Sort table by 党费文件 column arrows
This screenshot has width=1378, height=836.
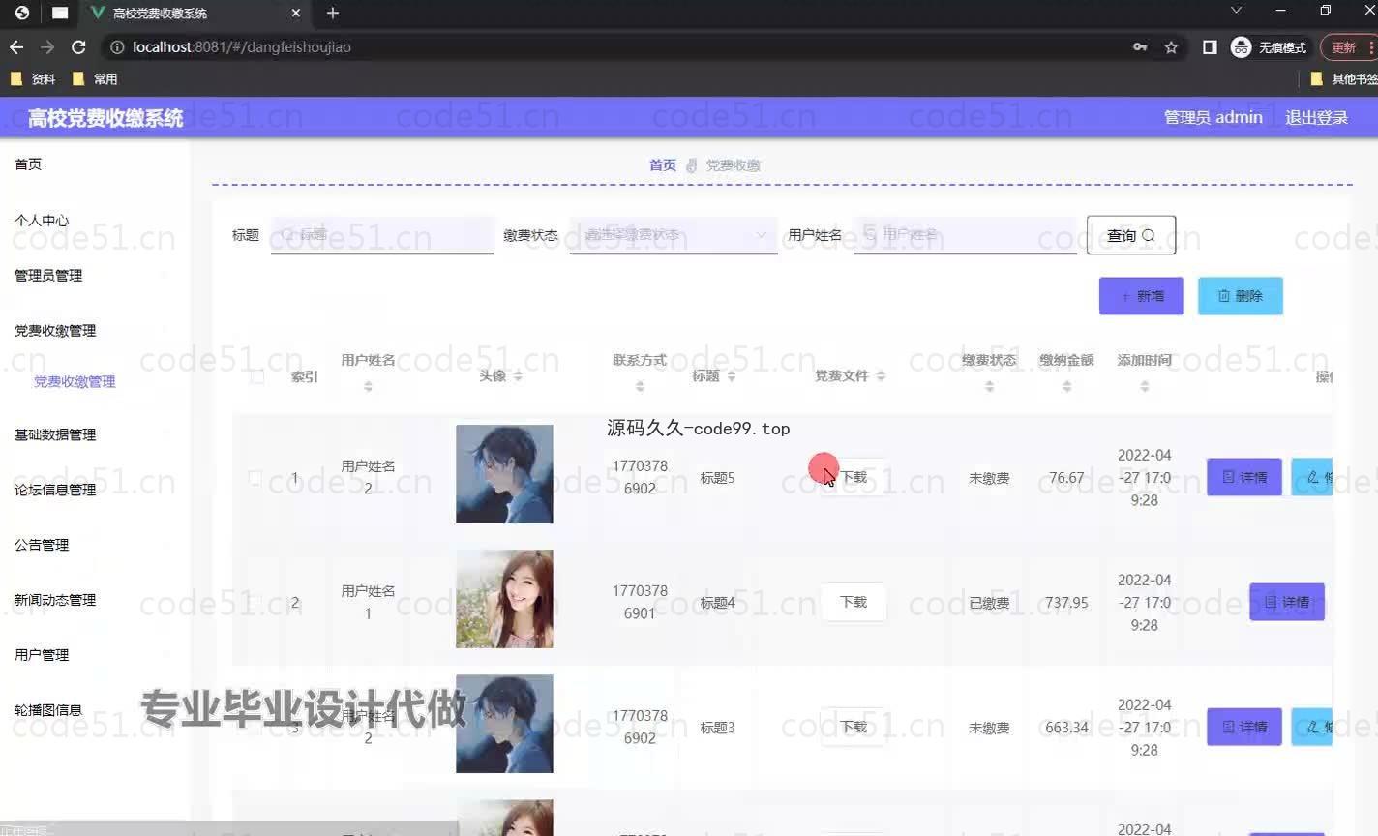coord(881,375)
